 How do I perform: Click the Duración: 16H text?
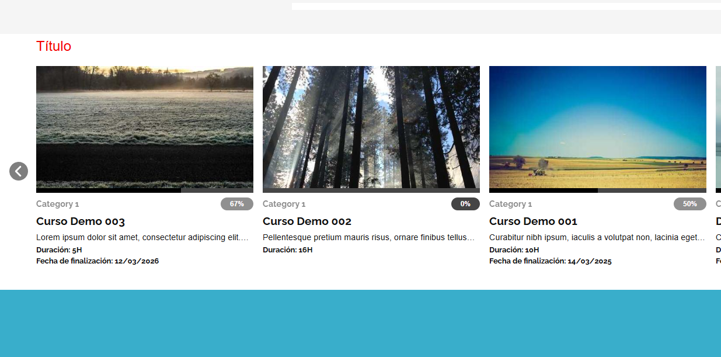point(288,249)
